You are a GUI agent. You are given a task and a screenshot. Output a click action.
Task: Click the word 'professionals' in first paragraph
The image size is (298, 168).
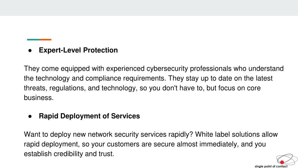(x=211, y=69)
